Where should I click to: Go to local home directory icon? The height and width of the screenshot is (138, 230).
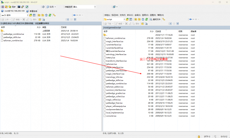click(46, 15)
